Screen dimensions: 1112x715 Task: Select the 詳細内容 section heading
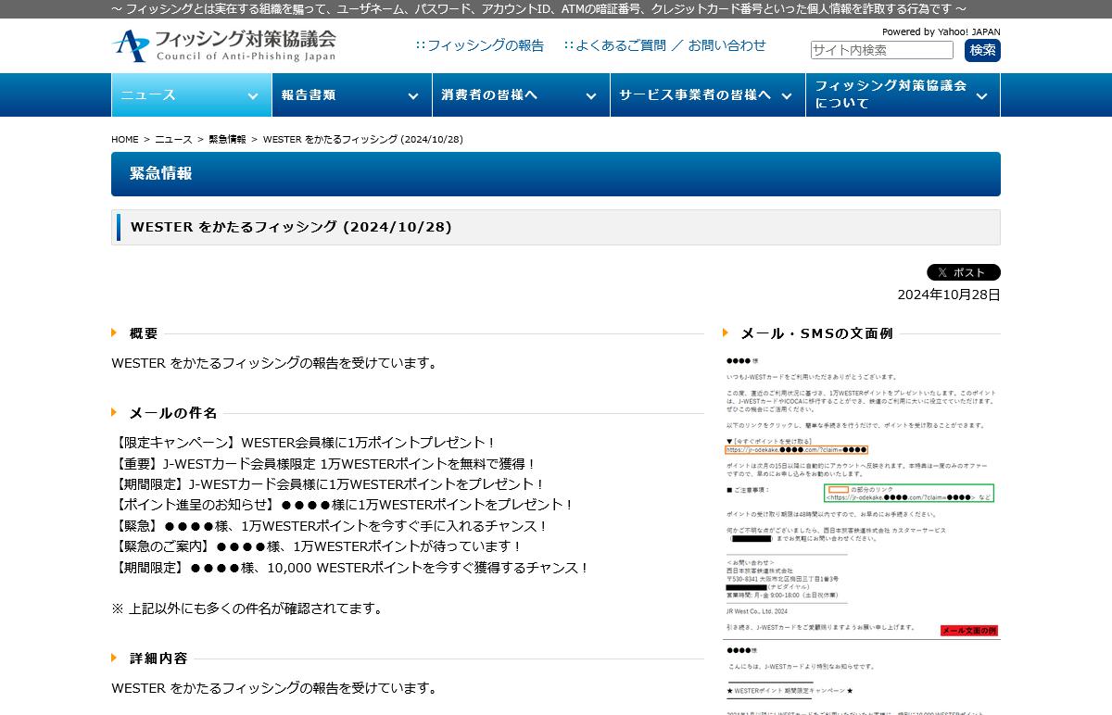158,659
